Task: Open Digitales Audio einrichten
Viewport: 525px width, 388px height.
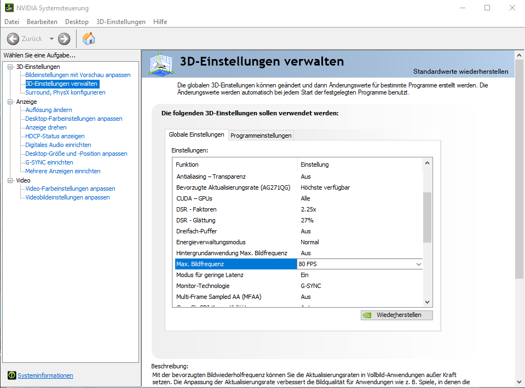Action: coord(58,145)
